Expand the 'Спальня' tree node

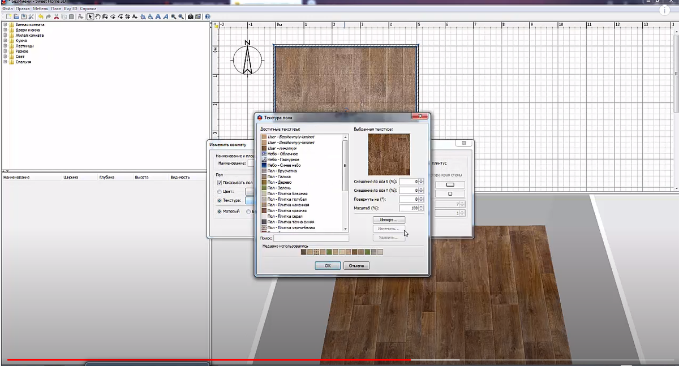pyautogui.click(x=5, y=62)
